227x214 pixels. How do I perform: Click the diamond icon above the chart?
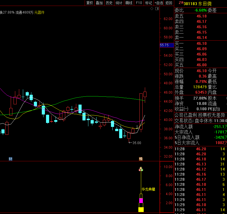point(152,9)
